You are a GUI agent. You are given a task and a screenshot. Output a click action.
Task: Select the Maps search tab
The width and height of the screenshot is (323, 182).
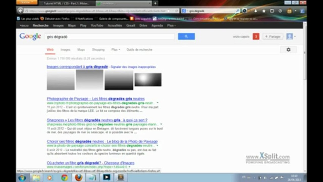[x=81, y=50]
